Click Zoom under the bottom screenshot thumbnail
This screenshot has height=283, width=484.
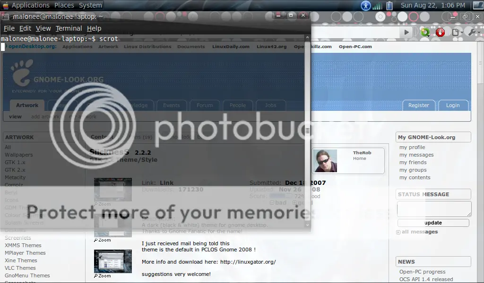click(x=103, y=276)
